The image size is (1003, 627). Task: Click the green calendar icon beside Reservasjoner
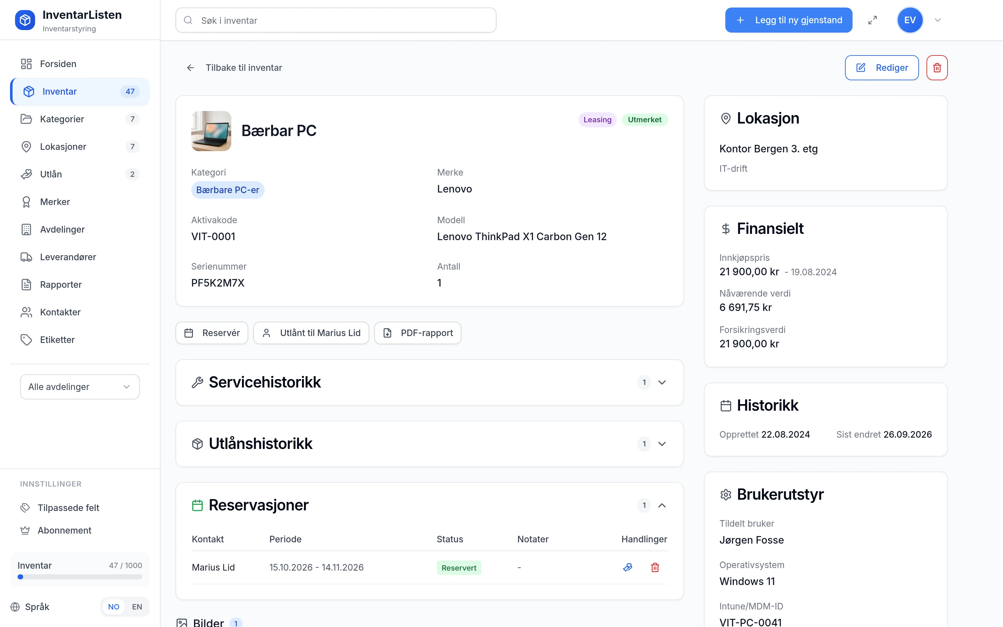pos(197,505)
